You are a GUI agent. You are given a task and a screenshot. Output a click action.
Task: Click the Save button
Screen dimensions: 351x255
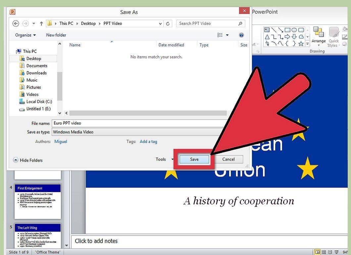click(194, 159)
